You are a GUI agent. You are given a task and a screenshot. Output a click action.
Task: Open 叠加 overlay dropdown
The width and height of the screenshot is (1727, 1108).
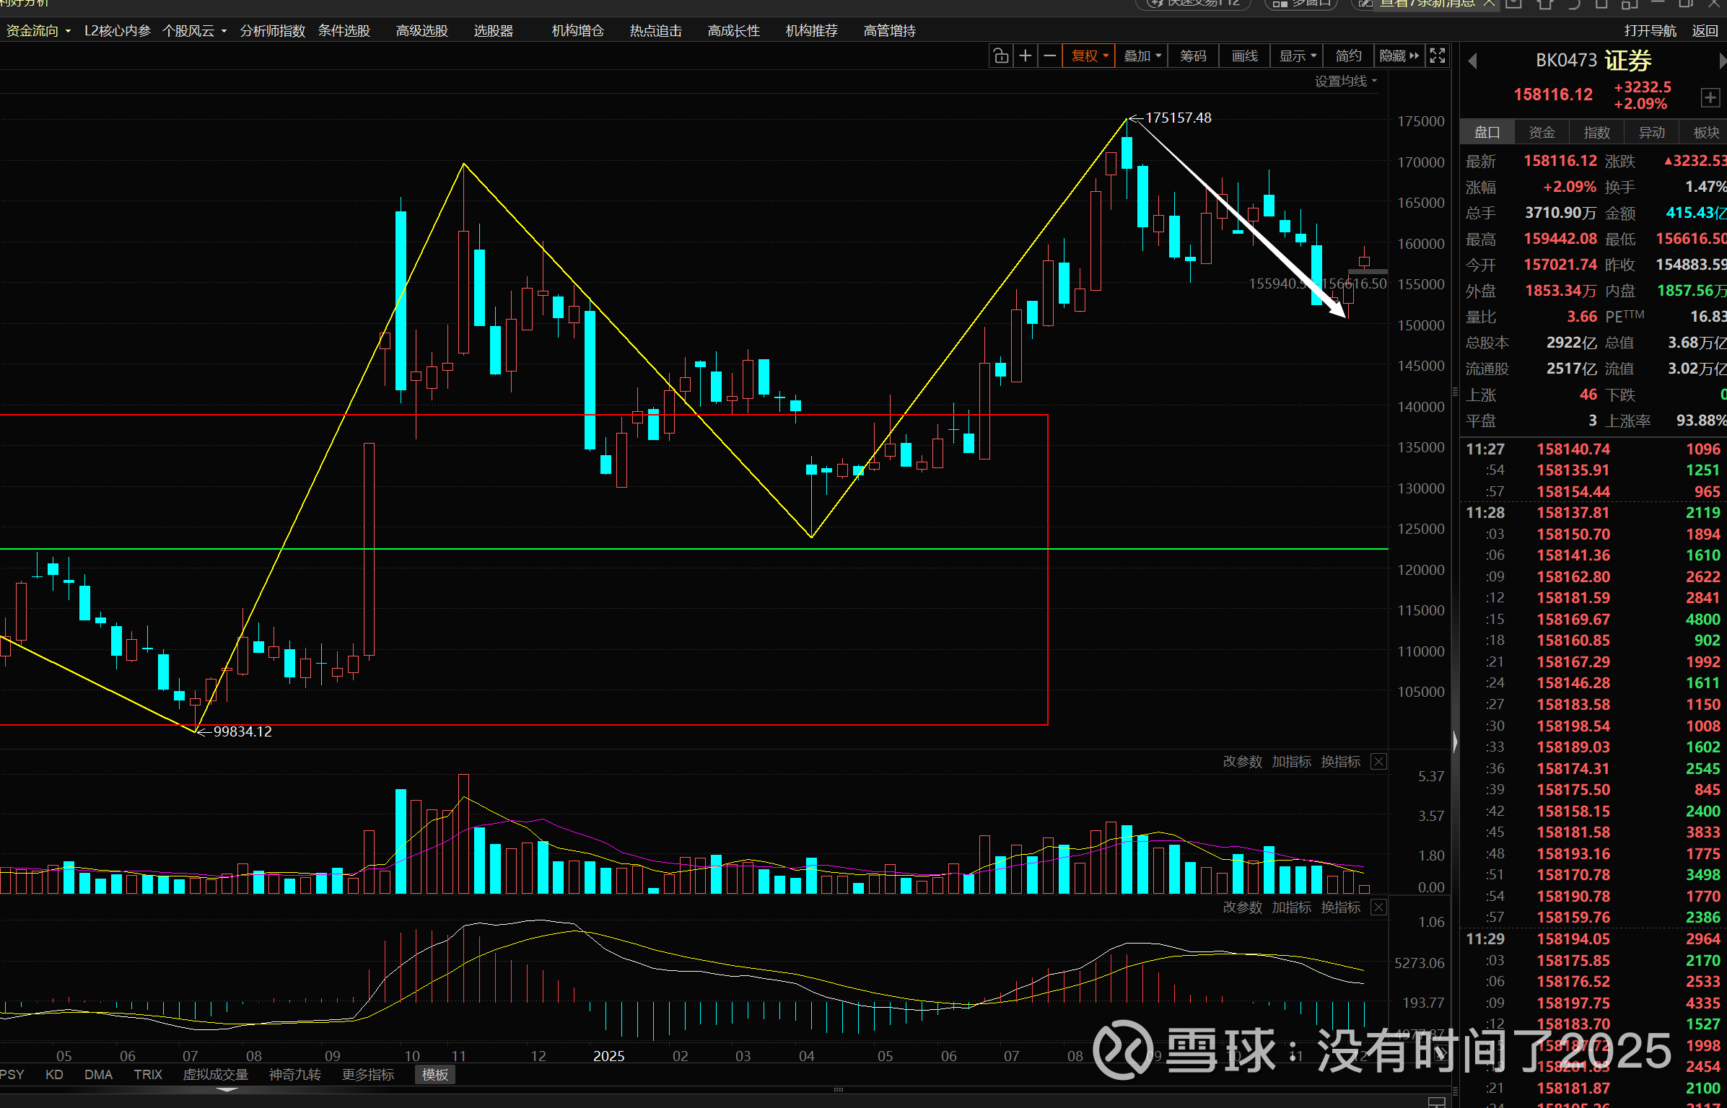point(1142,56)
